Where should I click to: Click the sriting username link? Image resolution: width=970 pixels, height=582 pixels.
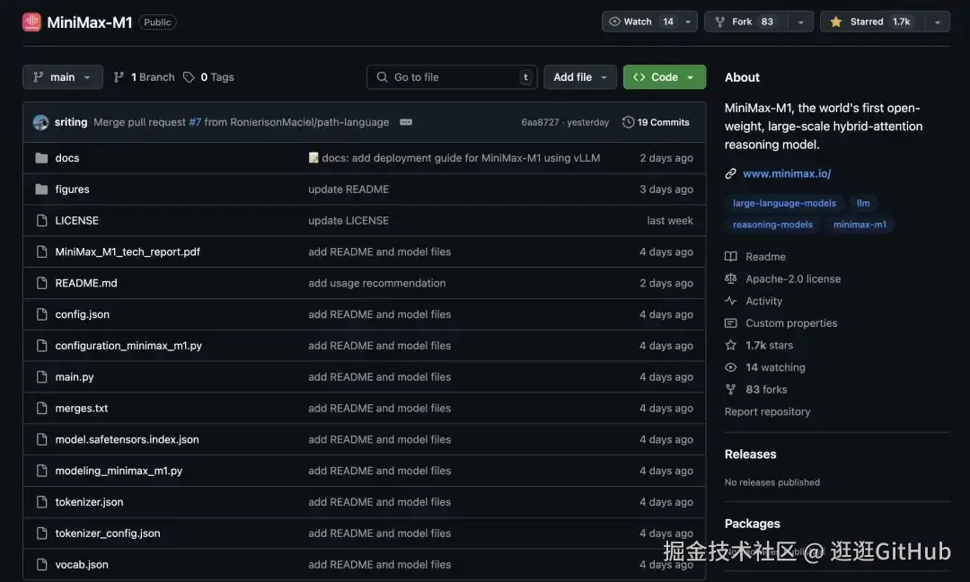71,122
